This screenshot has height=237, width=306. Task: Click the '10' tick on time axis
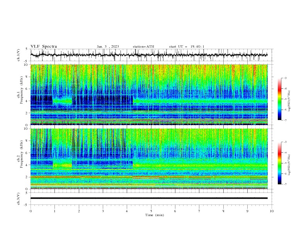click(x=272, y=211)
